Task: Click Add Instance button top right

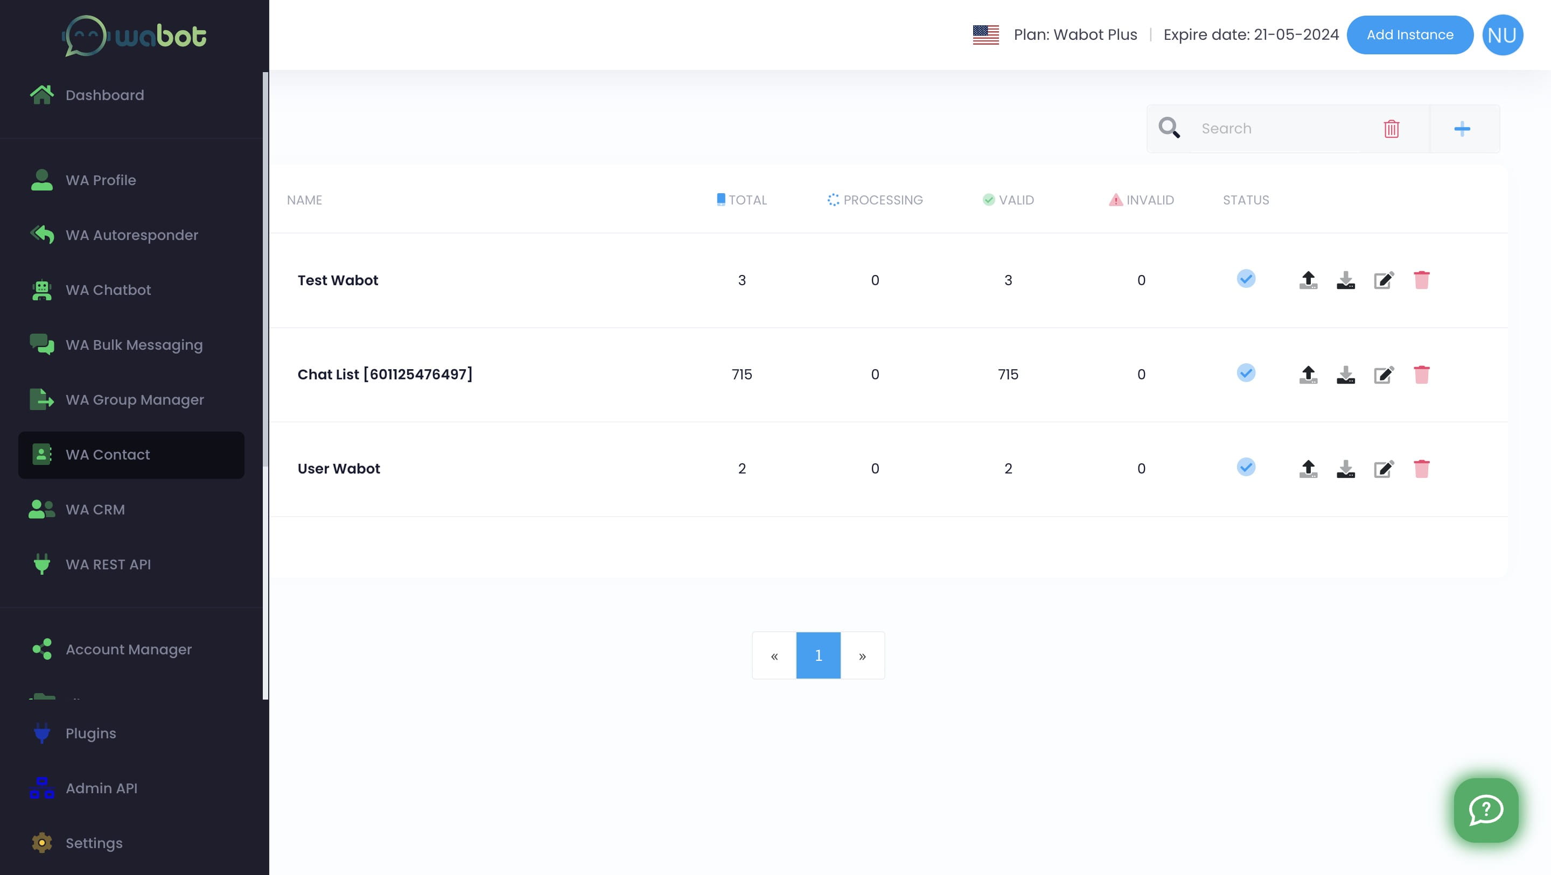Action: tap(1409, 35)
